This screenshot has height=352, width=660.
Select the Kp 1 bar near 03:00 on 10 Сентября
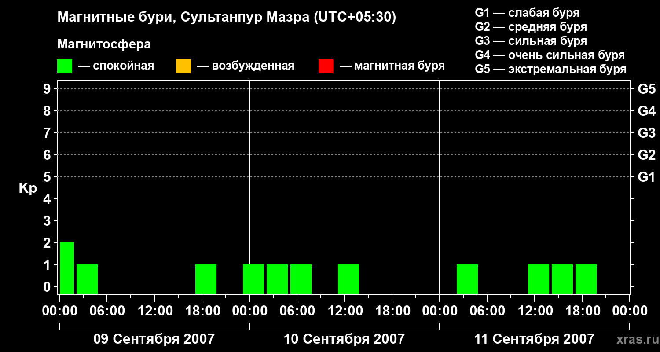277,279
